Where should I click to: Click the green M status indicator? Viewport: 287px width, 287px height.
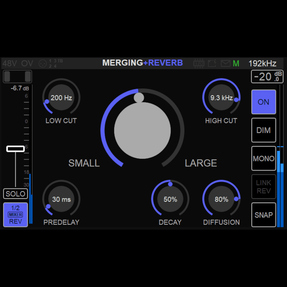coord(236,63)
